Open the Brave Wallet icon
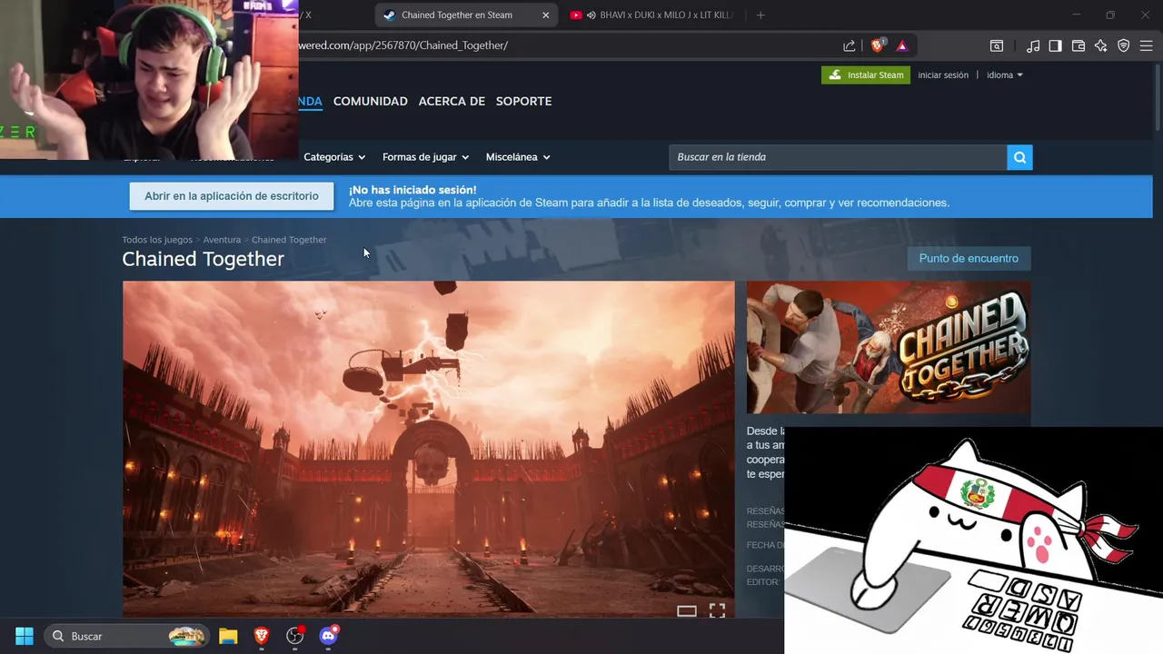Viewport: 1163px width, 654px height. tap(1079, 45)
